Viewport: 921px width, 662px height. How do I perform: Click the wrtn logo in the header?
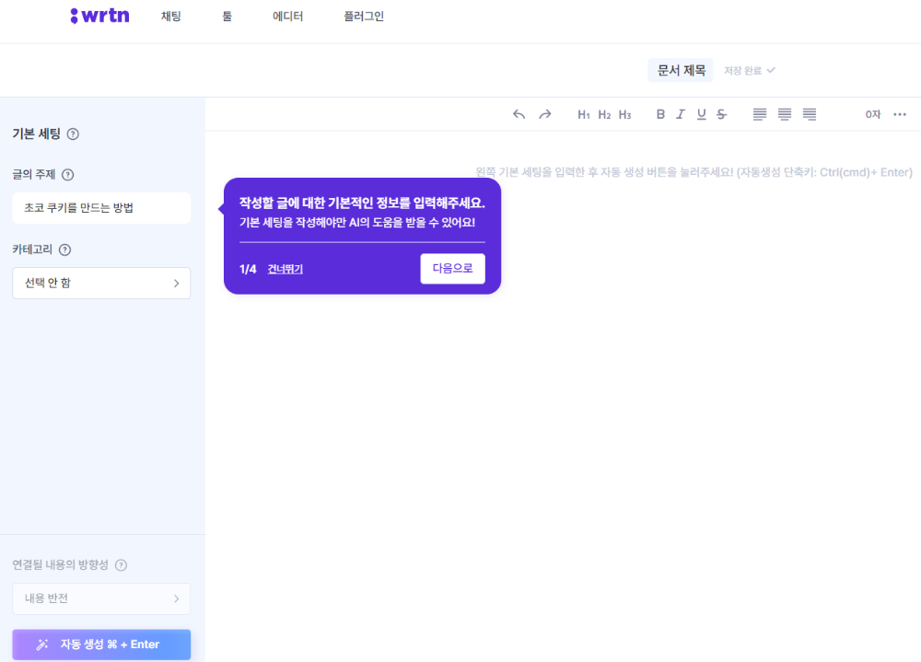(x=99, y=15)
